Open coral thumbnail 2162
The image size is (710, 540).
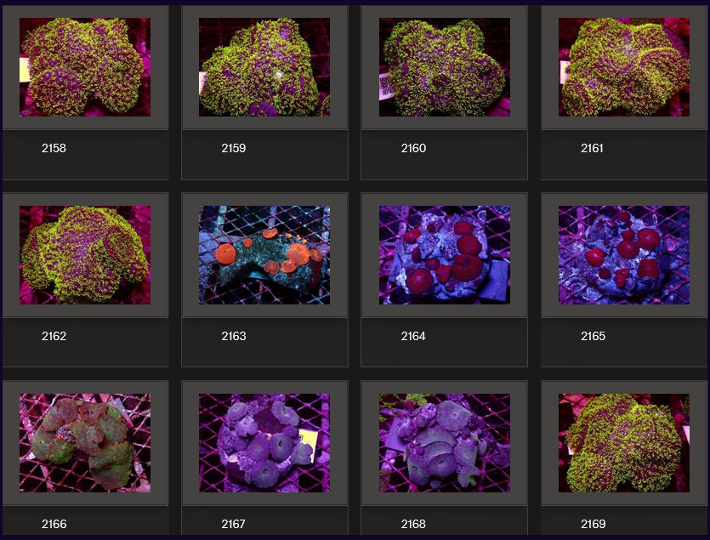pos(85,255)
